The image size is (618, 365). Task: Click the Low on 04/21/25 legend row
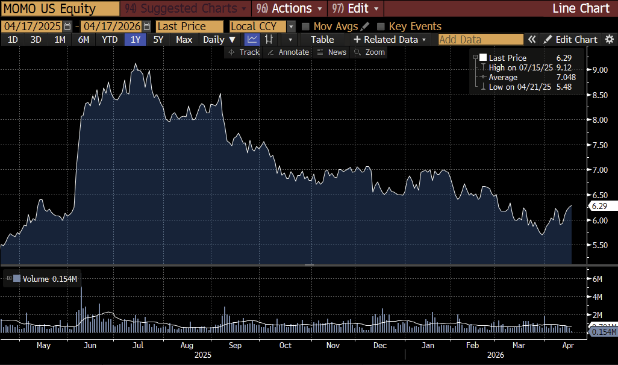[x=526, y=87]
